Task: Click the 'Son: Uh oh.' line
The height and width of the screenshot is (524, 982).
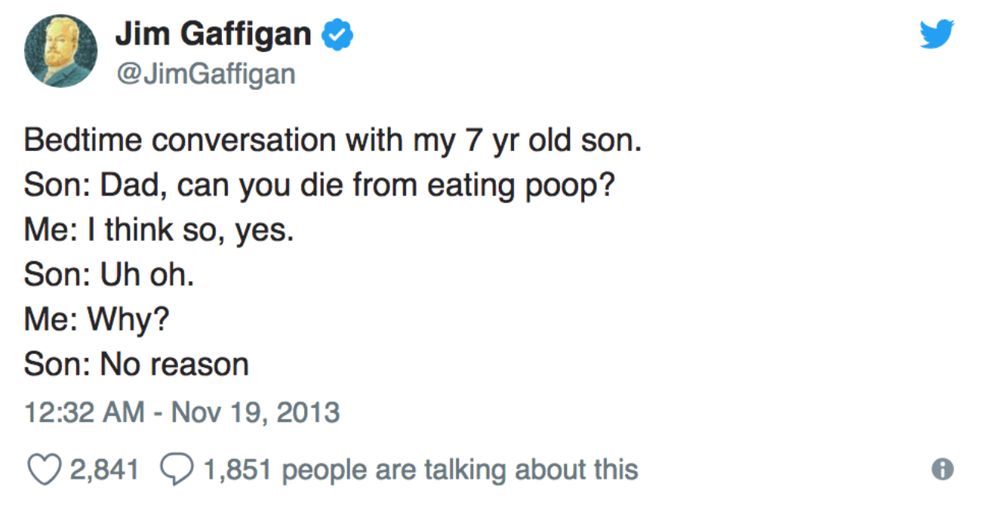Action: pyautogui.click(x=109, y=276)
